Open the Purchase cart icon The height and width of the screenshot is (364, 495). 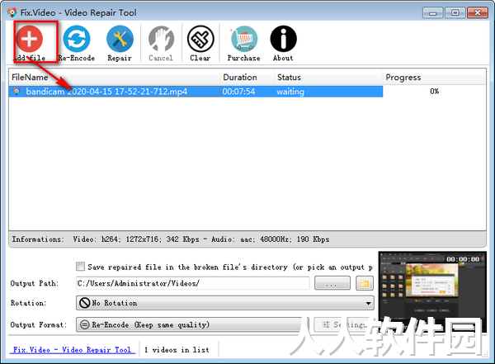point(243,39)
